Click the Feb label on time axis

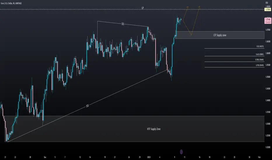[259, 157]
